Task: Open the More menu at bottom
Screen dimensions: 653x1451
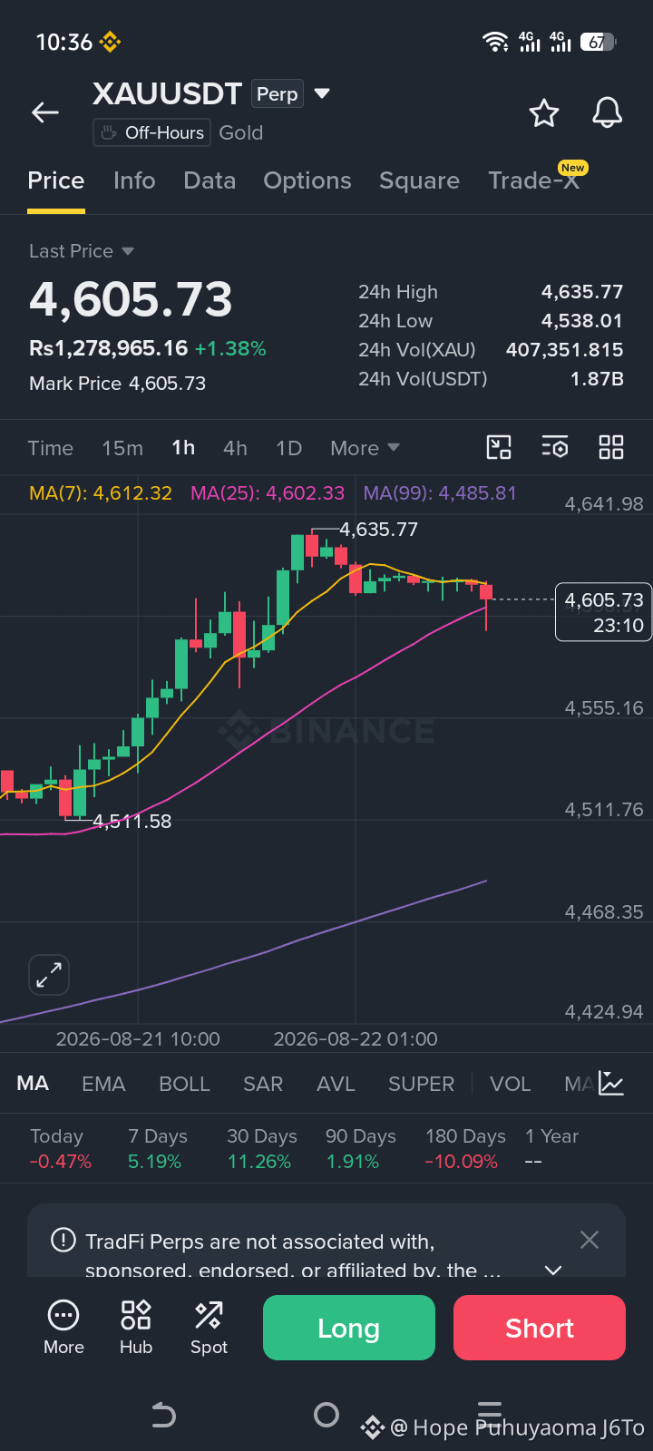Action: 63,1328
